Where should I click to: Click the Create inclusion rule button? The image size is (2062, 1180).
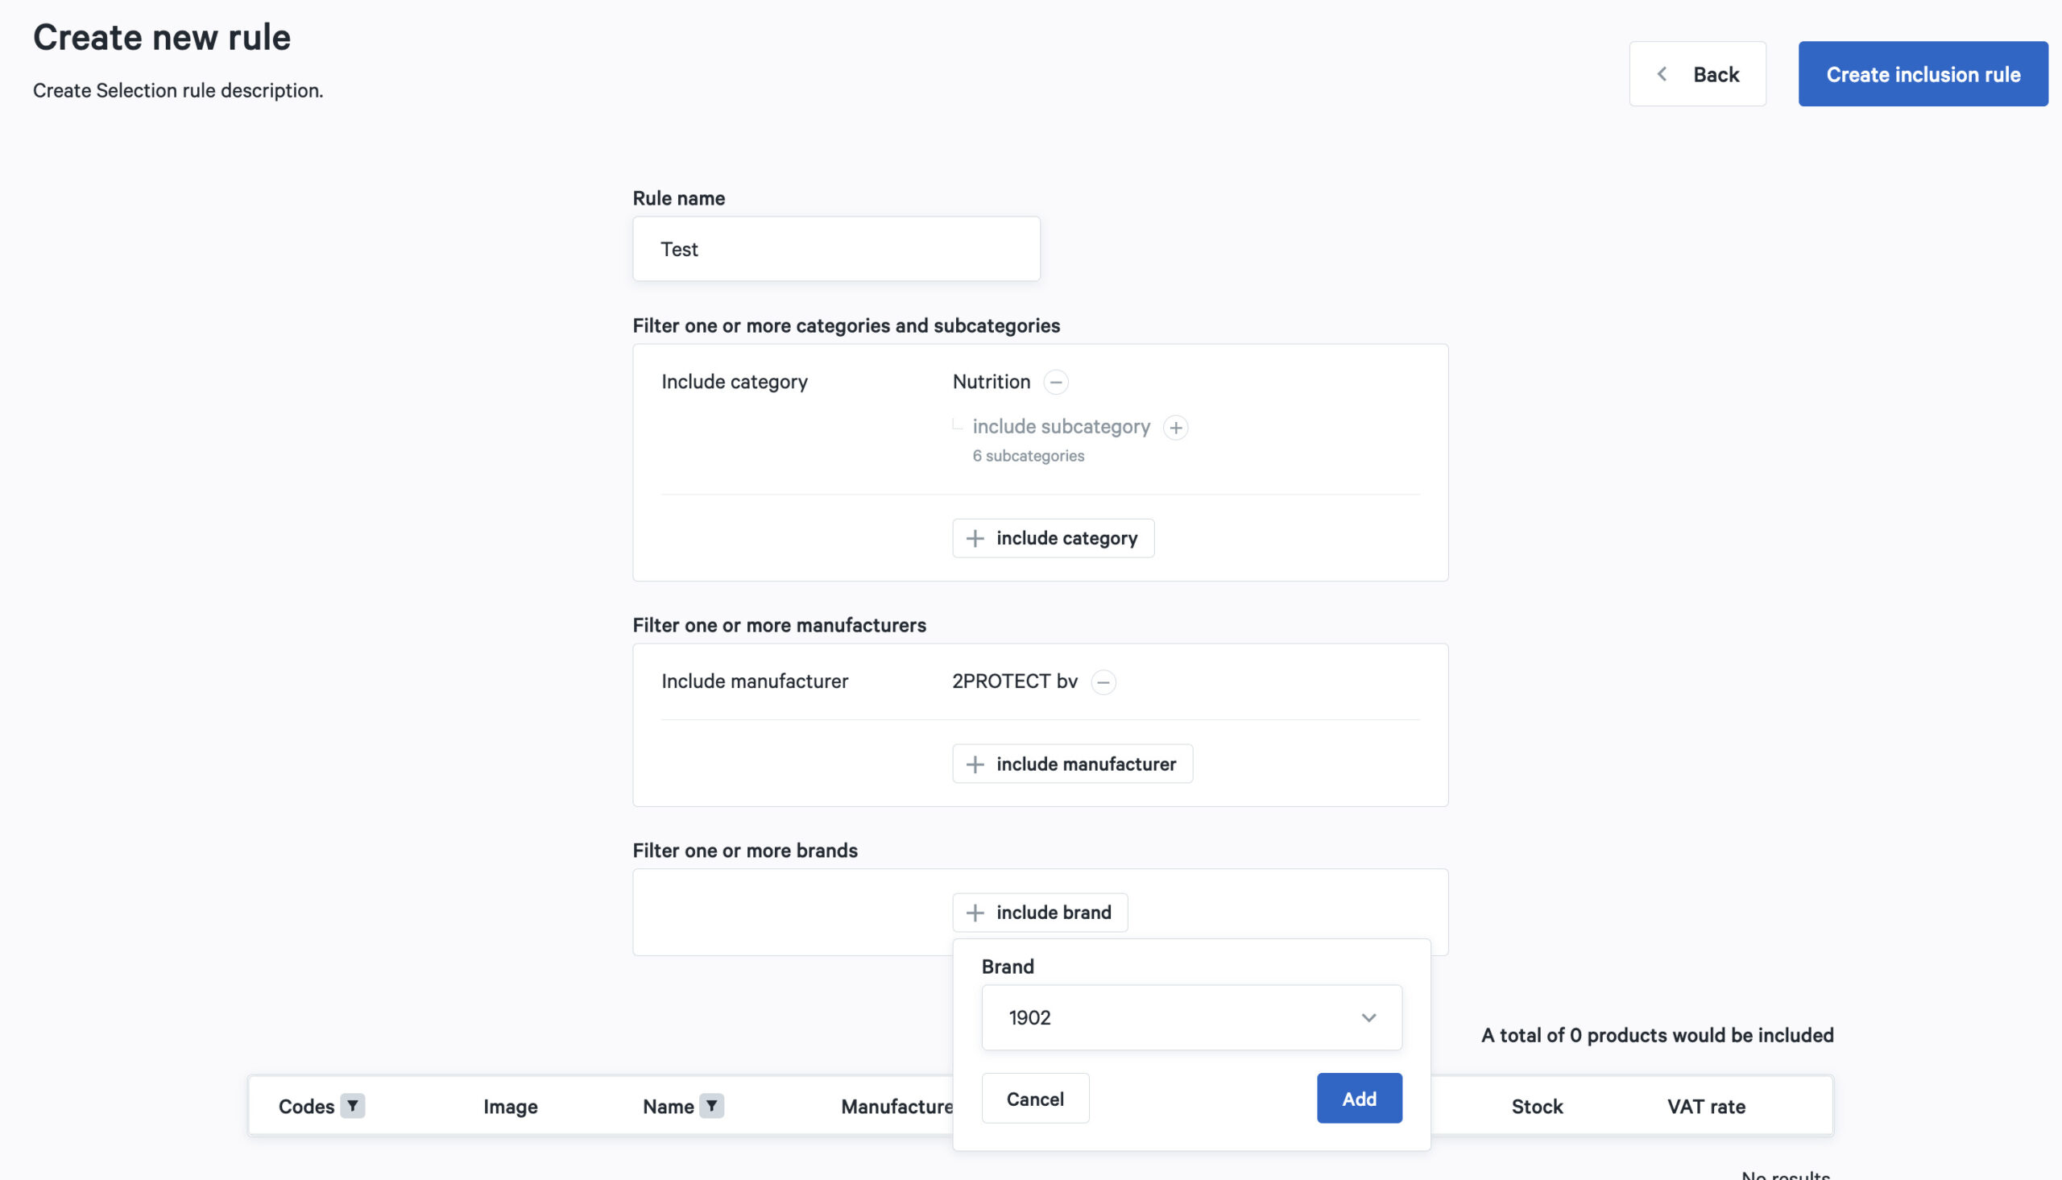pyautogui.click(x=1923, y=73)
